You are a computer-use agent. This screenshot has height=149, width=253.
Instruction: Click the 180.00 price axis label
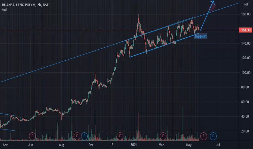click(x=246, y=14)
